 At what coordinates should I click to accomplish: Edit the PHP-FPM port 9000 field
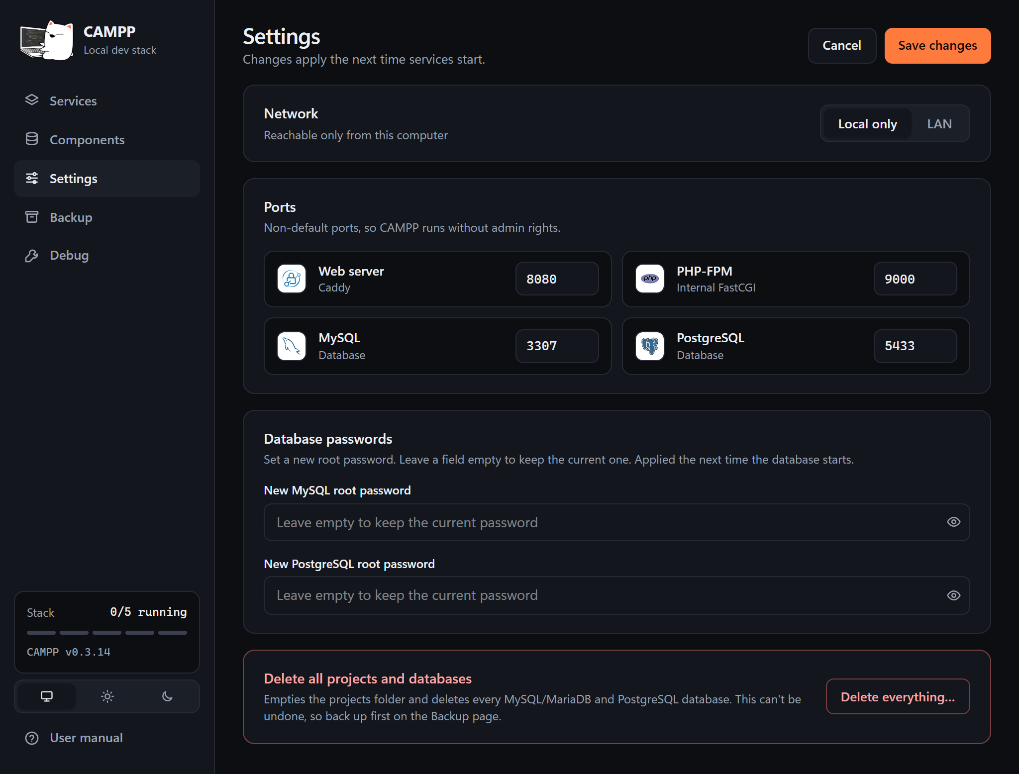point(916,279)
